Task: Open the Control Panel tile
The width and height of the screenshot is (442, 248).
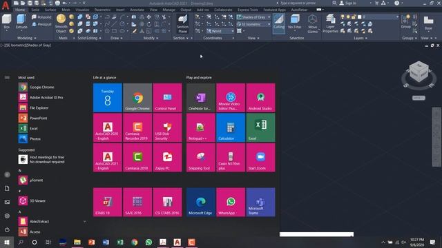Action: (x=167, y=98)
